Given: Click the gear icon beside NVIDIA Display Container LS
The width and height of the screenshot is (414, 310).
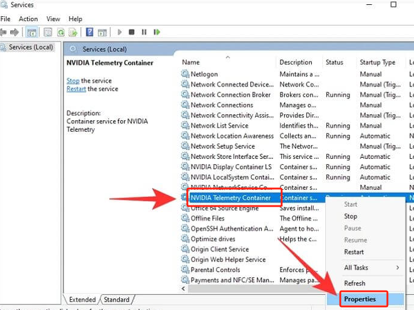Looking at the screenshot, I should (185, 167).
